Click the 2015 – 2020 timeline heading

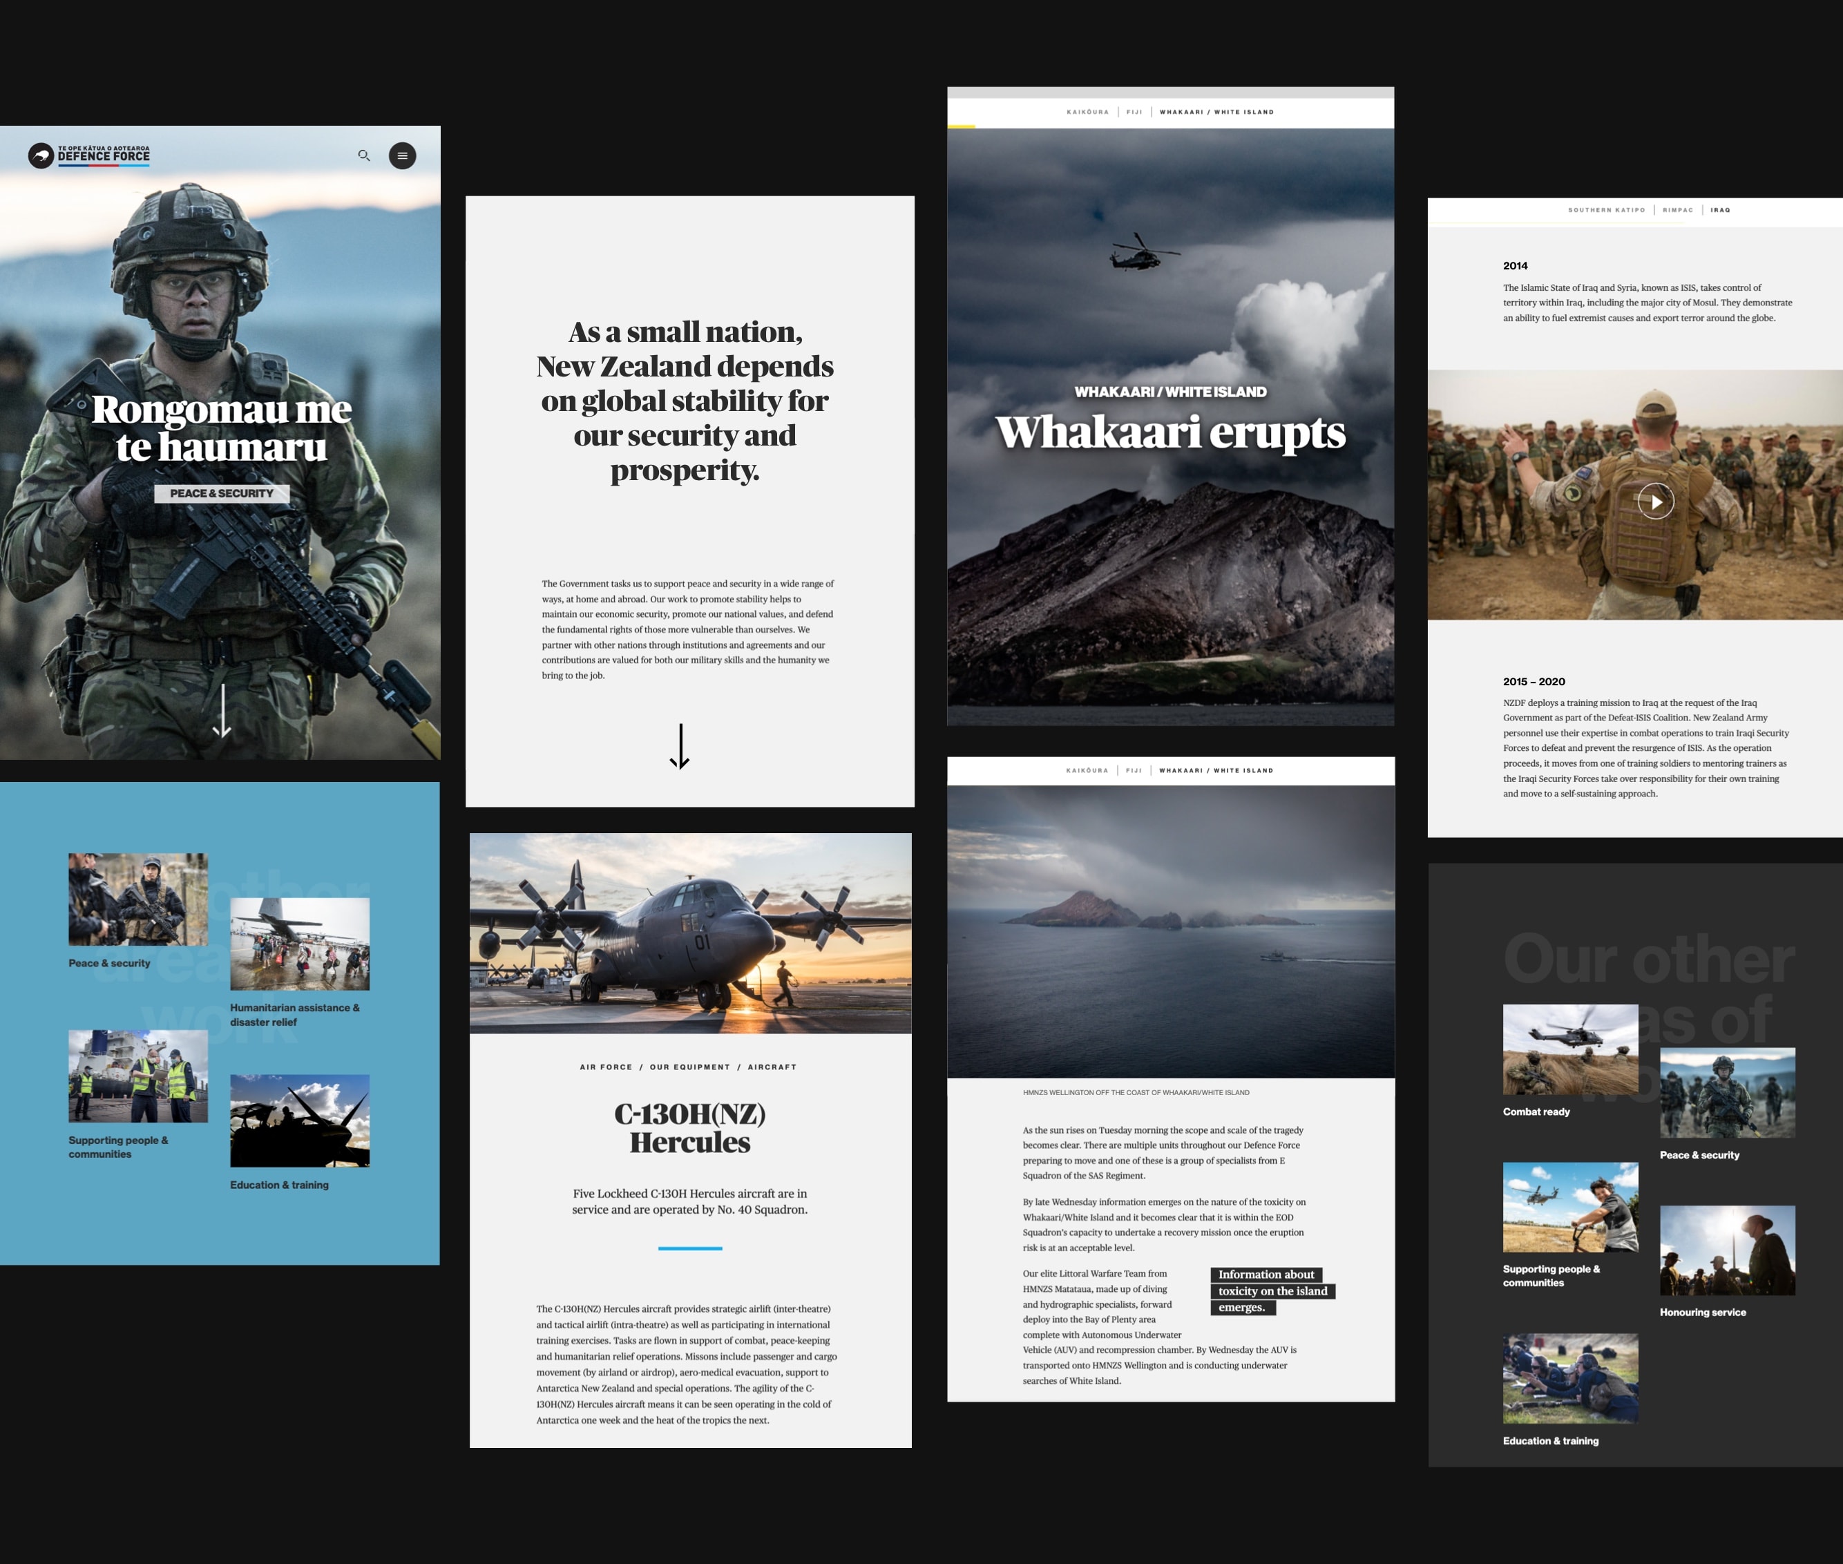point(1534,681)
